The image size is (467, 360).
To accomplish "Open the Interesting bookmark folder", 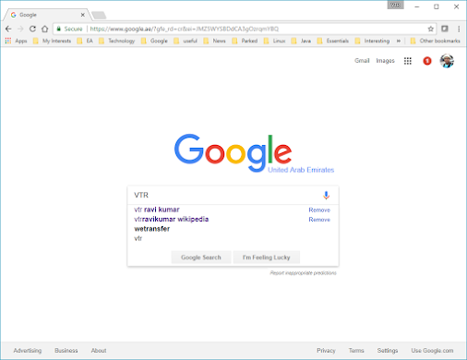I will pyautogui.click(x=373, y=41).
